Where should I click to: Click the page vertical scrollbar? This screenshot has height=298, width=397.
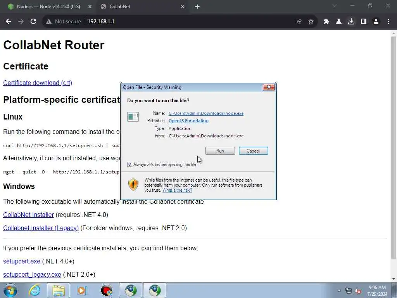pyautogui.click(x=394, y=148)
